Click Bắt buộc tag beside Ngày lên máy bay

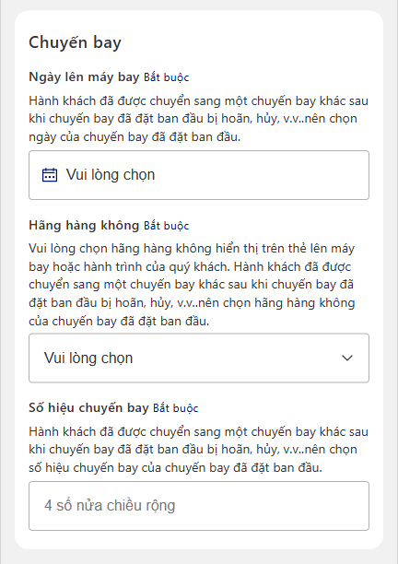click(x=166, y=77)
